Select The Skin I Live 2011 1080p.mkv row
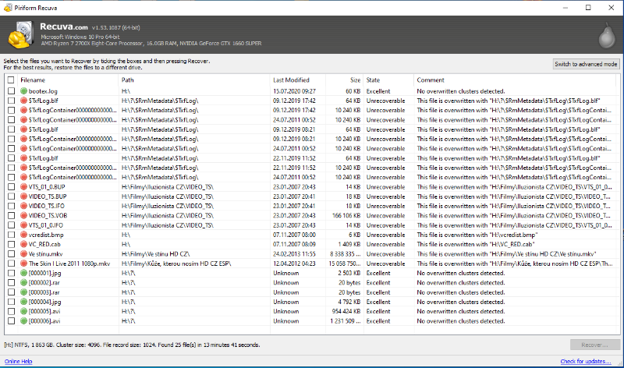Viewport: 624px width, 368px height. tap(310, 264)
